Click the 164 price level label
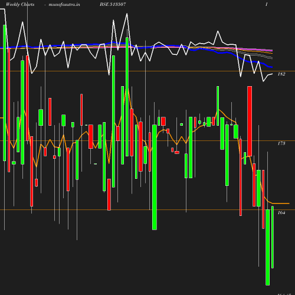Viewport: 295px width, 295px height. pyautogui.click(x=281, y=212)
